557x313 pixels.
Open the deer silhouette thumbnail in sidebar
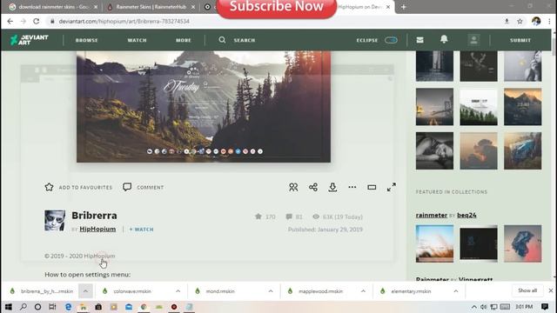pos(479,66)
